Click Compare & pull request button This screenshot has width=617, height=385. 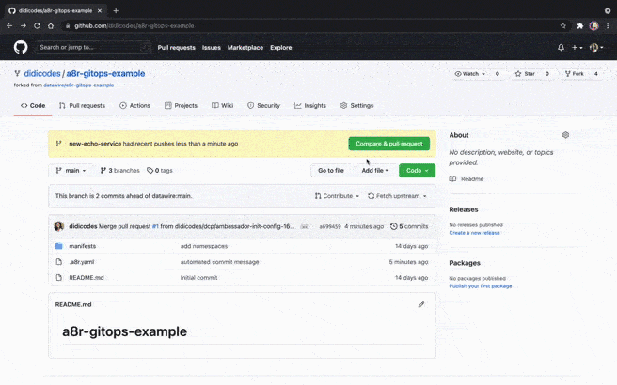(x=389, y=144)
